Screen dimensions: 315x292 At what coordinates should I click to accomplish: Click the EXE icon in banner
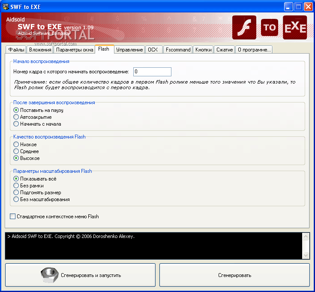tap(295, 27)
